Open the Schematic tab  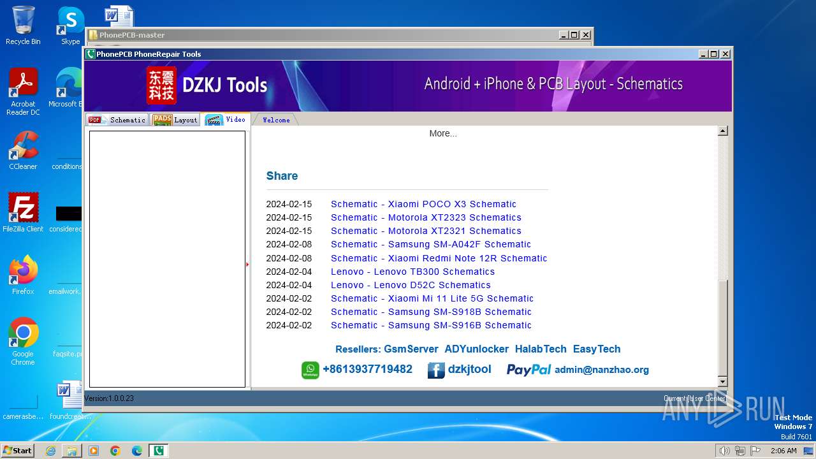(x=117, y=120)
